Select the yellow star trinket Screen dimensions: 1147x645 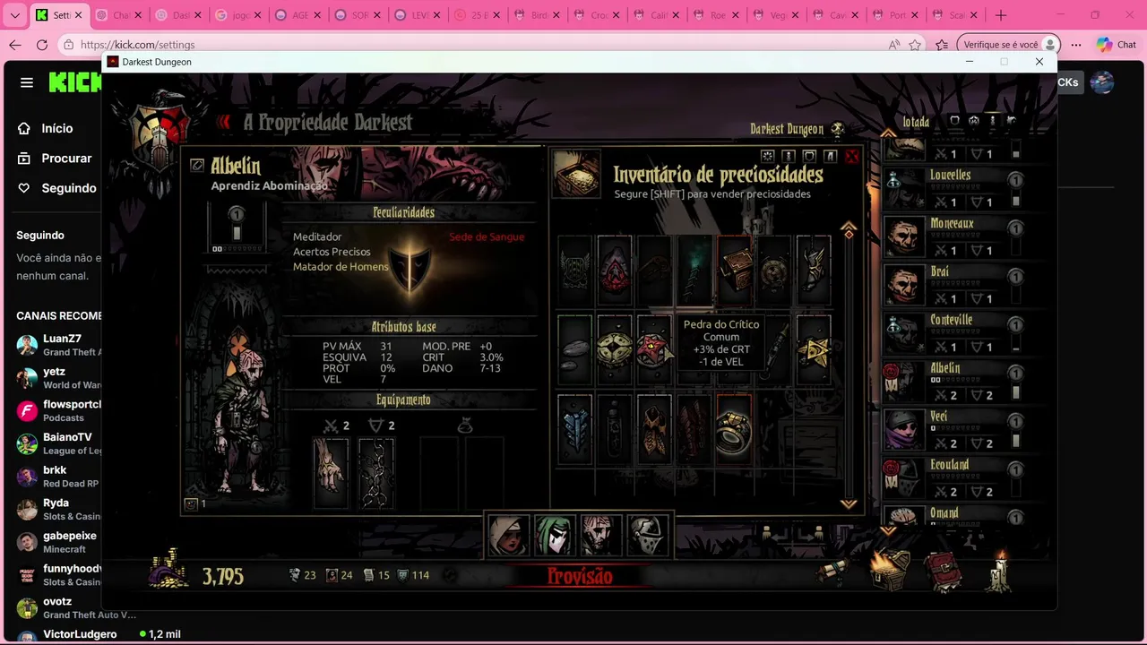[814, 349]
